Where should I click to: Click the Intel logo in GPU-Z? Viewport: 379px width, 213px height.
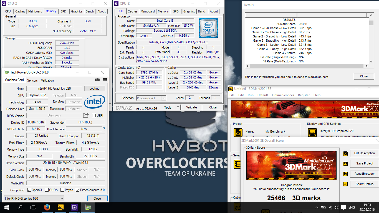[x=95, y=102]
